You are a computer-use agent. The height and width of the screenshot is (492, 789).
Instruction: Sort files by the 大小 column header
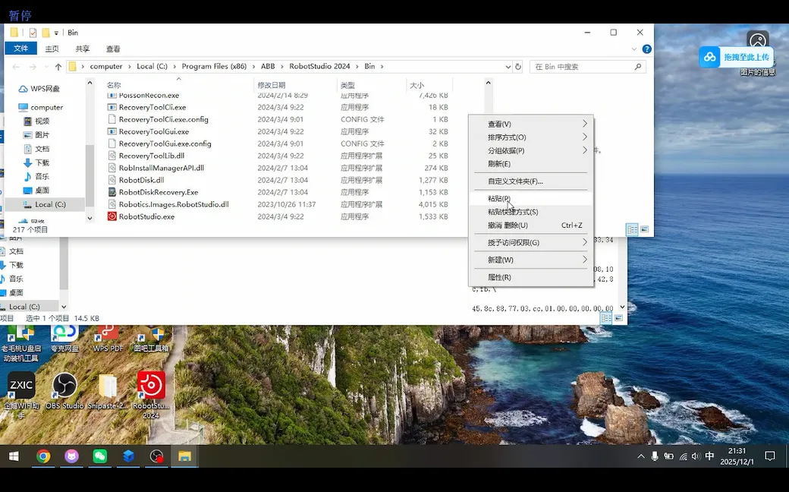[x=417, y=85]
